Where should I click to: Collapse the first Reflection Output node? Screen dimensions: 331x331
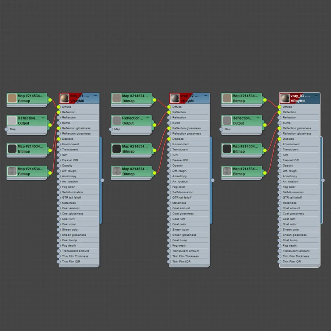coord(43,118)
